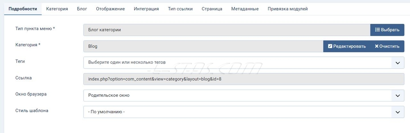Open the Отображение tab
The height and width of the screenshot is (133, 410).
click(x=111, y=9)
